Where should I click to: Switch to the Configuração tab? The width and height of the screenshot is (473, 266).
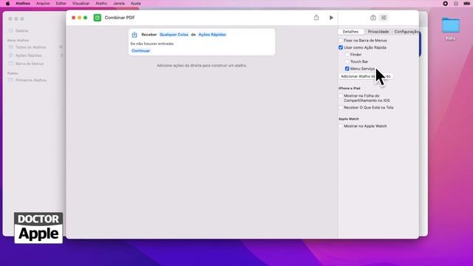(406, 32)
